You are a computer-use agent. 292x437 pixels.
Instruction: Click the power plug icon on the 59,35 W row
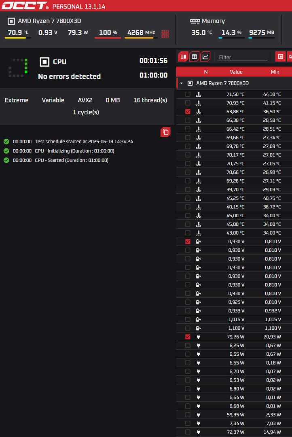tap(199, 415)
